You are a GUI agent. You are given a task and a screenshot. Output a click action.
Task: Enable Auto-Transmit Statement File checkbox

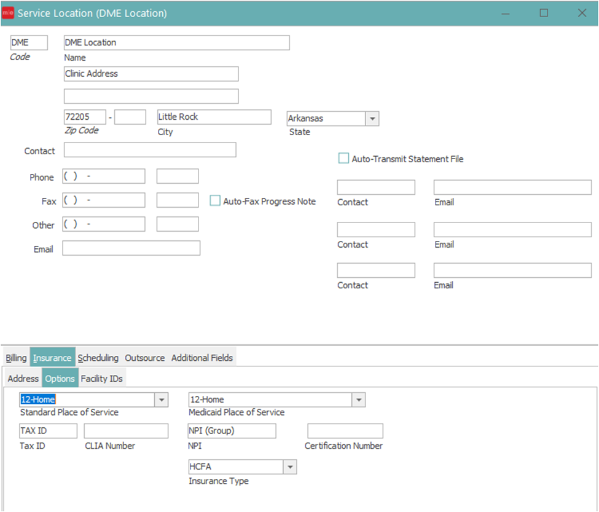(x=343, y=159)
